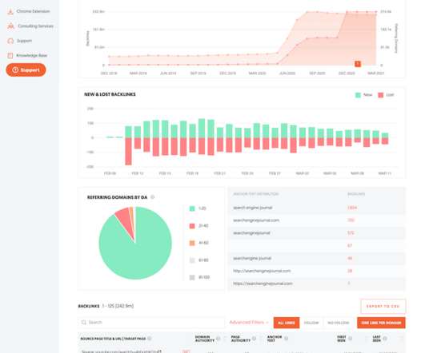425x353 pixels.
Task: Click the Knowledge Base book icon
Action: (x=10, y=55)
